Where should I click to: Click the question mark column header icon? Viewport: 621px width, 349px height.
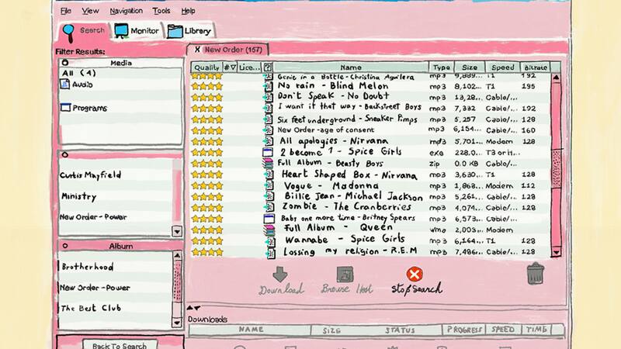click(268, 67)
